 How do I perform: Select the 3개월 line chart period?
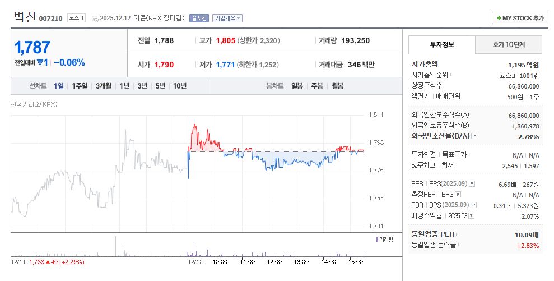pos(103,86)
